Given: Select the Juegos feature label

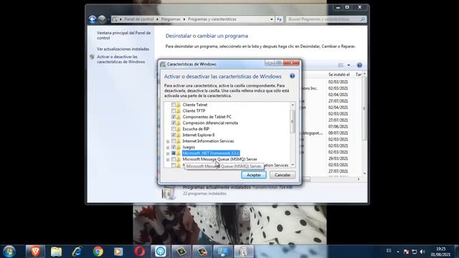Looking at the screenshot, I should [189, 147].
